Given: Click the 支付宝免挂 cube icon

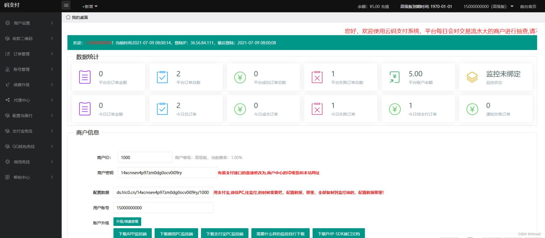Looking at the screenshot, I should [7, 131].
